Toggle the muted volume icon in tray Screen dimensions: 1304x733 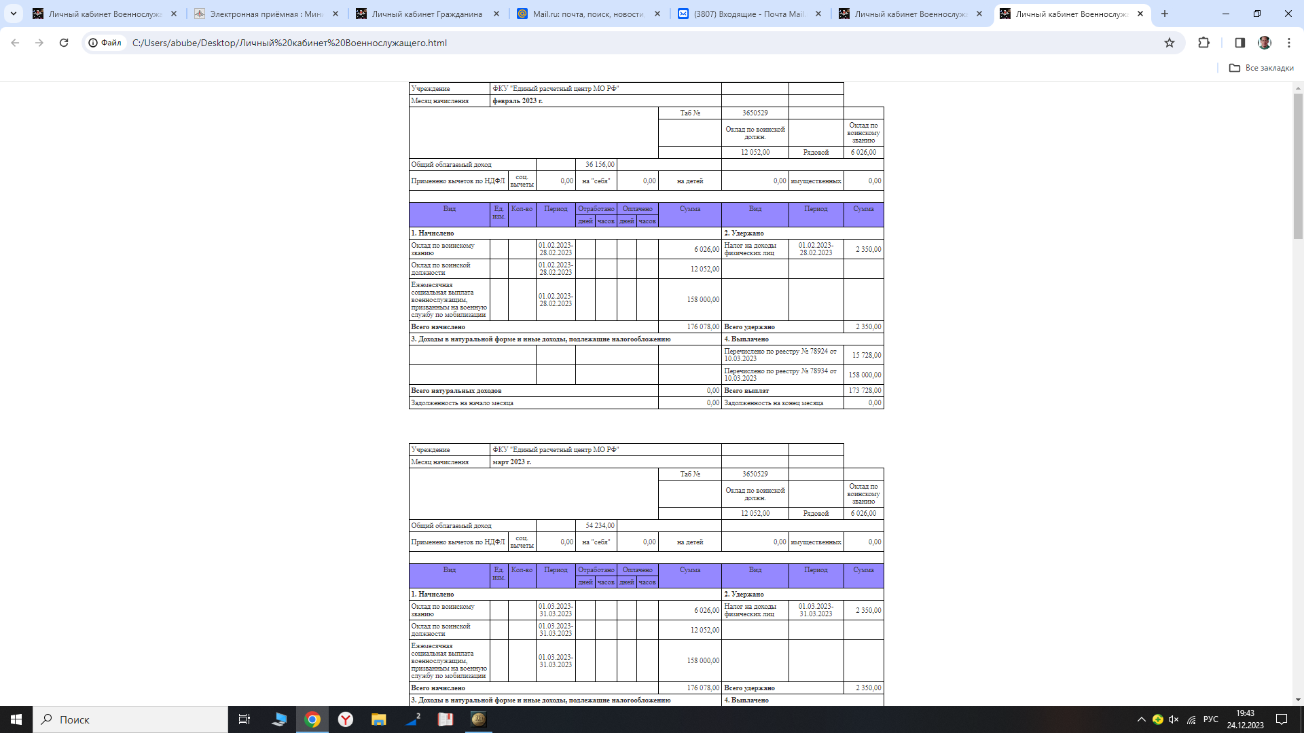[1174, 719]
